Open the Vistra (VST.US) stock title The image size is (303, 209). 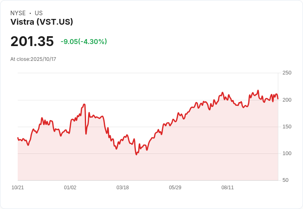(42, 22)
